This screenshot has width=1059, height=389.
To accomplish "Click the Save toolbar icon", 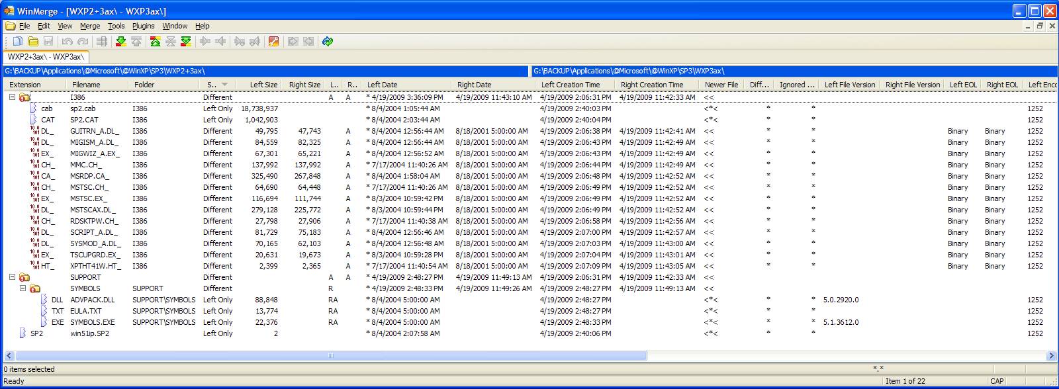I will tap(48, 42).
